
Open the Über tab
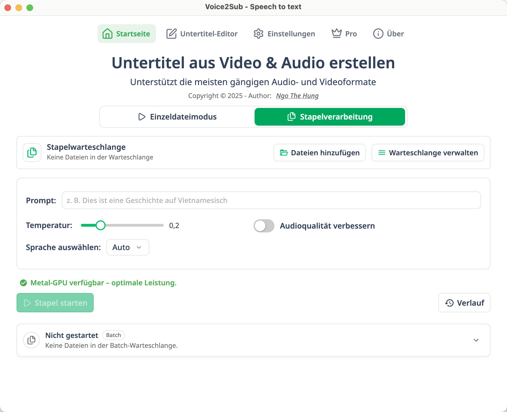[389, 34]
